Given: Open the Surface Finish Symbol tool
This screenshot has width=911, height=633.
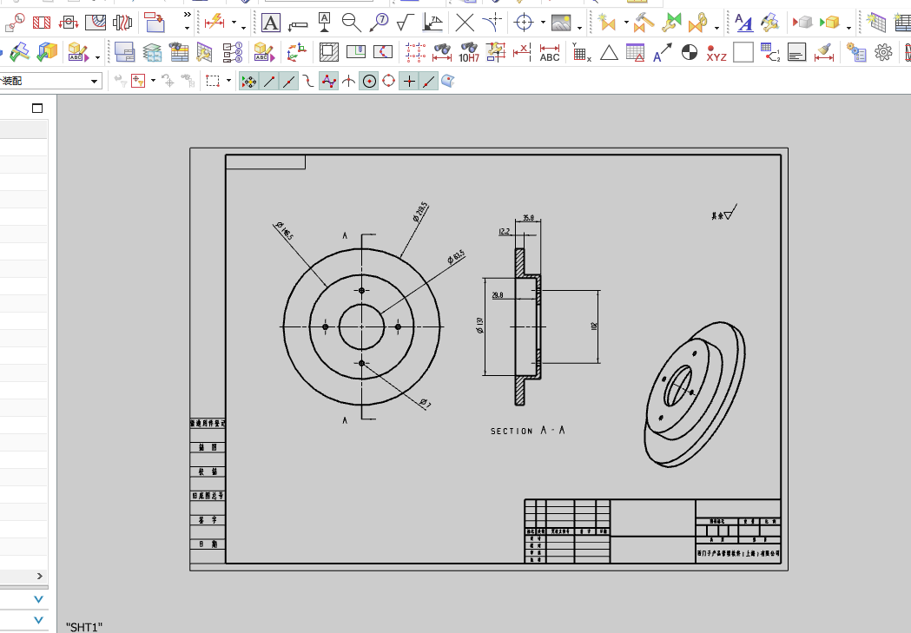Looking at the screenshot, I should [405, 23].
